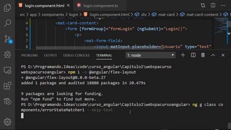The image size is (231, 130).
Task: Click the code minimap preview
Action: pos(220,26)
